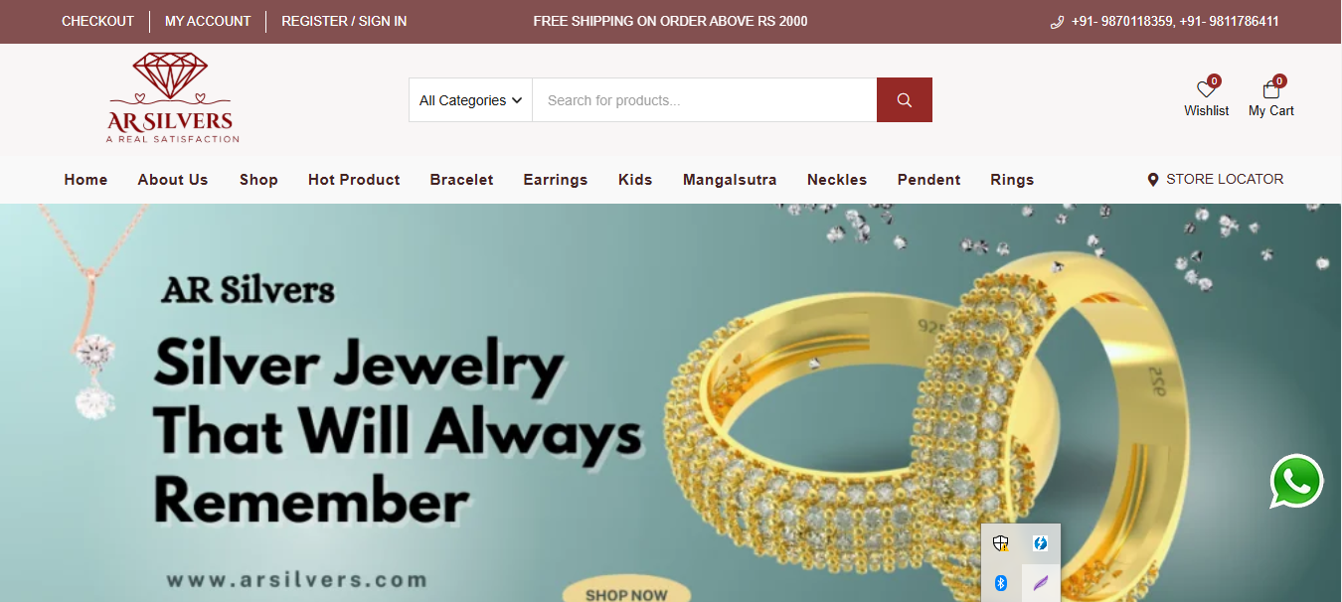Open REGISTER / SIGN IN

[344, 21]
